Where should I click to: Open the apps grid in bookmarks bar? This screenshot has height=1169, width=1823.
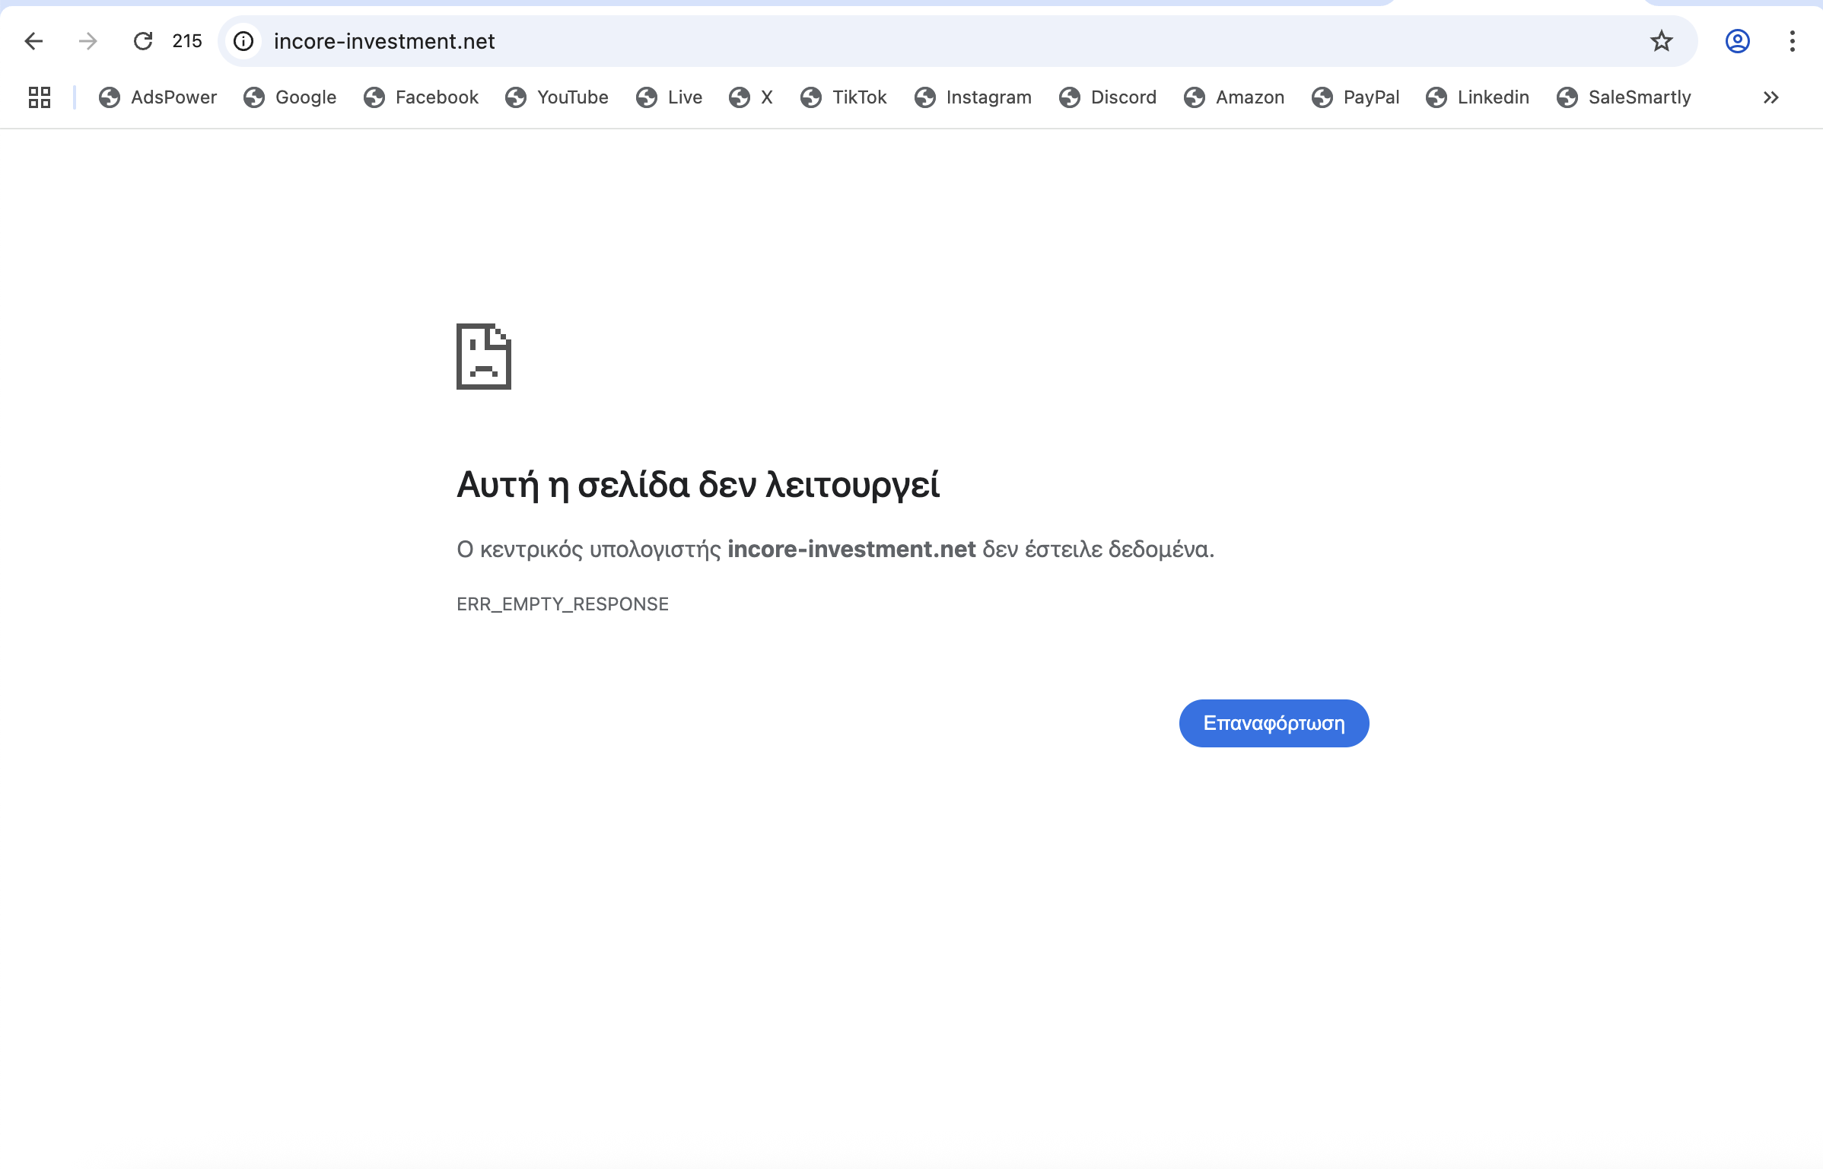(40, 97)
